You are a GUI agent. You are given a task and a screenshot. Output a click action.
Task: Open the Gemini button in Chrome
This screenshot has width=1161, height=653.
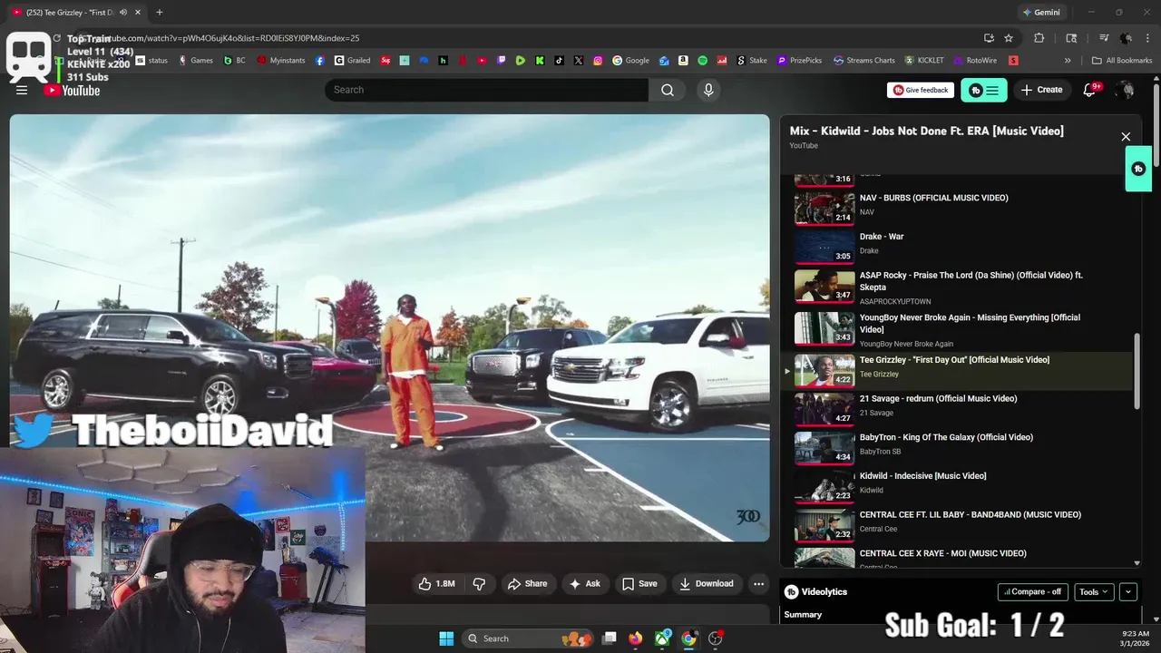pyautogui.click(x=1040, y=13)
